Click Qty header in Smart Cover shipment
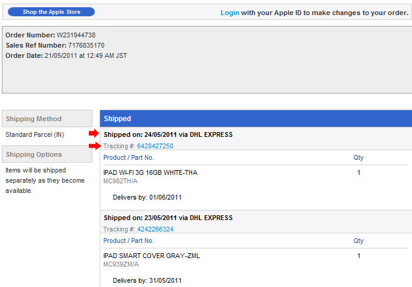Viewport: 412px width, 287px height. coord(358,241)
